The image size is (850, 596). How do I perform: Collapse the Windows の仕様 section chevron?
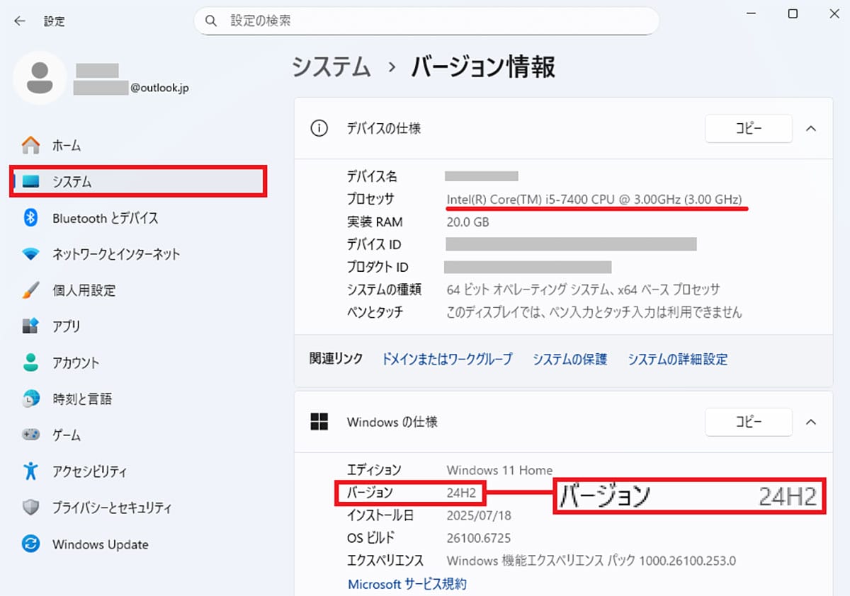(x=812, y=423)
